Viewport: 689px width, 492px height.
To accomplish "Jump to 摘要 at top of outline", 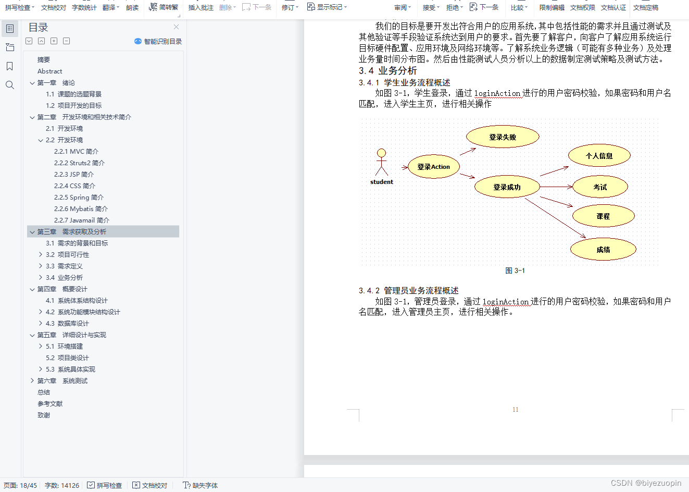I will 44,59.
